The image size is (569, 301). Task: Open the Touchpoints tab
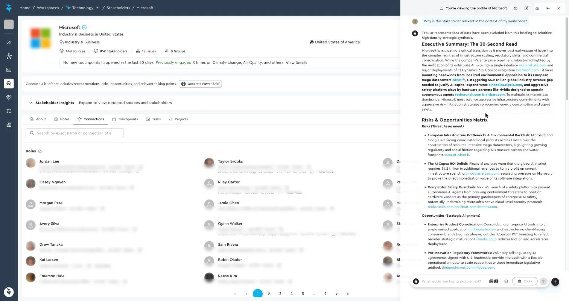click(x=125, y=119)
